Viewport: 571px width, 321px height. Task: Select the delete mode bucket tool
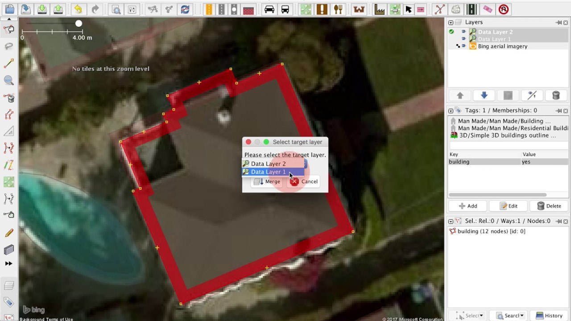[8, 98]
